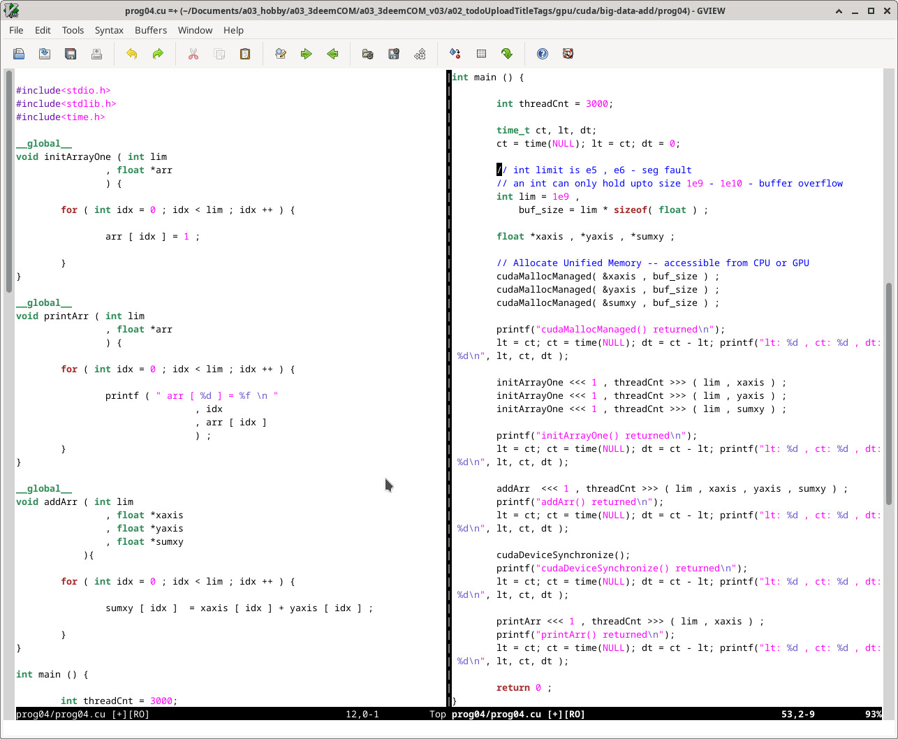
Task: Open Find and Replace from the toolbar
Action: [x=281, y=54]
